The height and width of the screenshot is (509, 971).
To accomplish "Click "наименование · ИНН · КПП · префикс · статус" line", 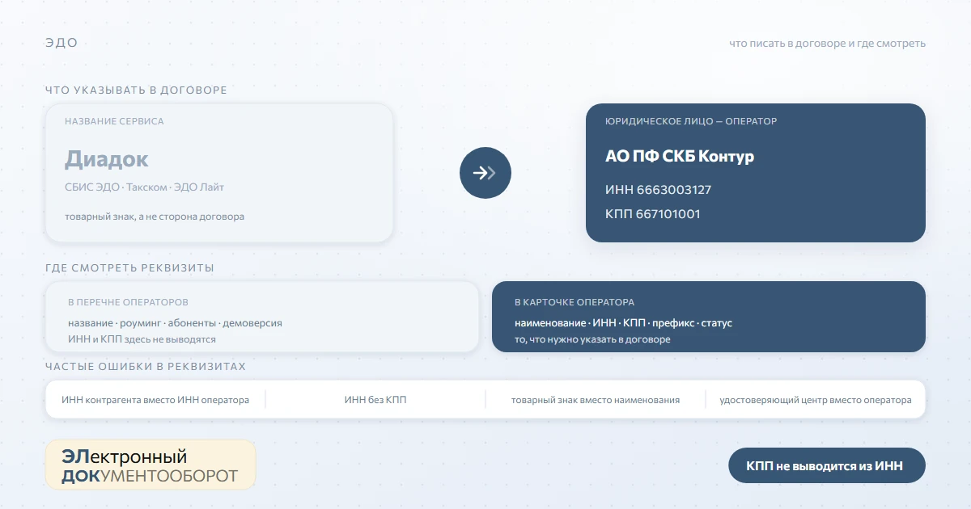I will 623,323.
